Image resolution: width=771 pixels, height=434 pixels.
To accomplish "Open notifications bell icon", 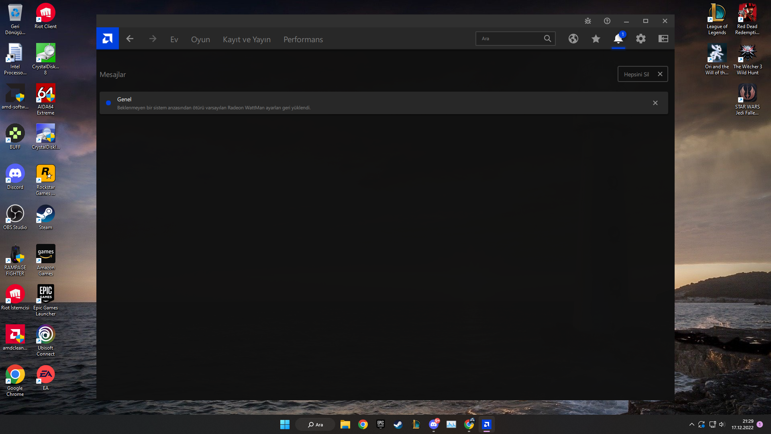I will pyautogui.click(x=618, y=39).
